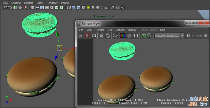This screenshot has height=108, width=210.
Task: Toggle the Shadows gray sphere icon
Action: click(93, 8)
